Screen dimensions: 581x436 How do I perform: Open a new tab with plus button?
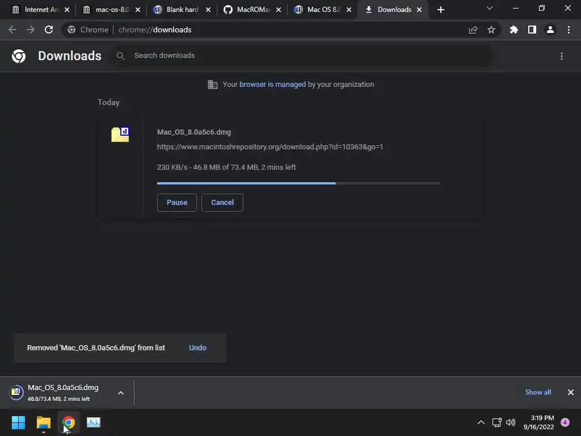coord(440,10)
